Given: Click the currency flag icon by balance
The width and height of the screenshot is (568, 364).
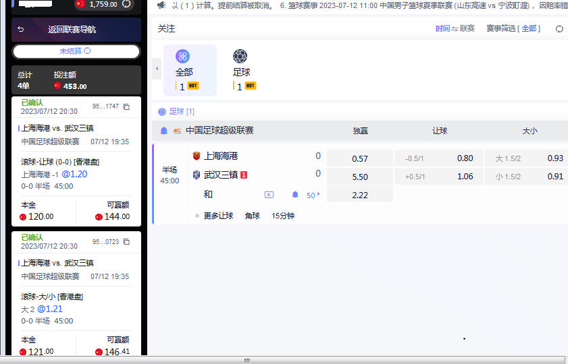Looking at the screenshot, I should coord(80,4).
